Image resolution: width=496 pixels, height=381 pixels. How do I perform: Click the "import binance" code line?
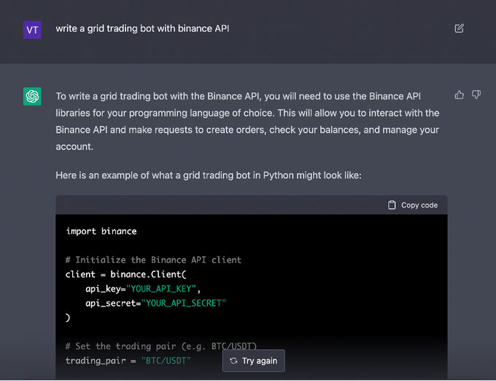(101, 231)
